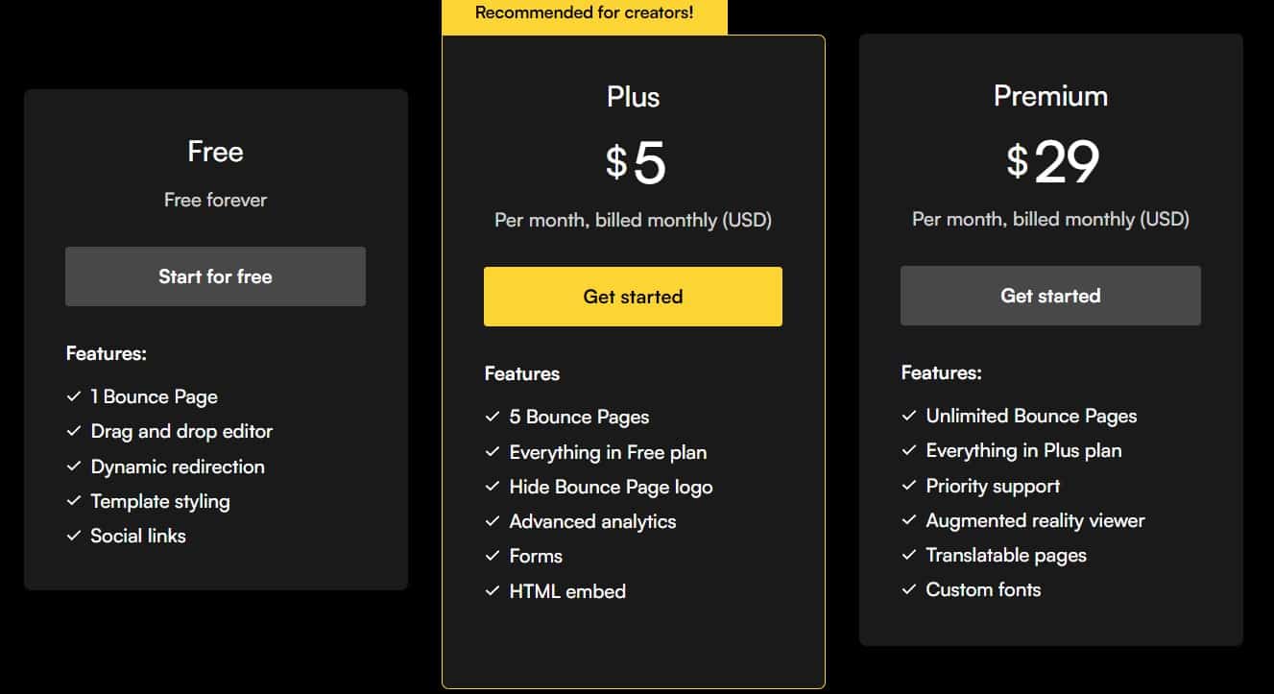Viewport: 1274px width, 694px height.
Task: Click the checkmark next to "Drag and drop editor"
Action: (x=74, y=431)
